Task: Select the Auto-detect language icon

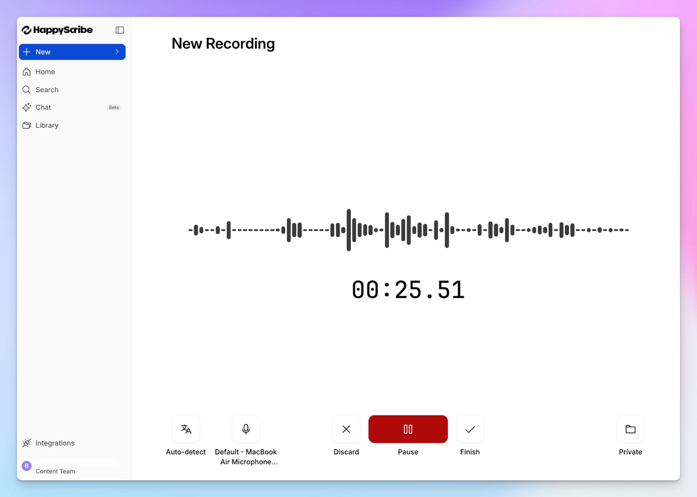Action: tap(185, 429)
